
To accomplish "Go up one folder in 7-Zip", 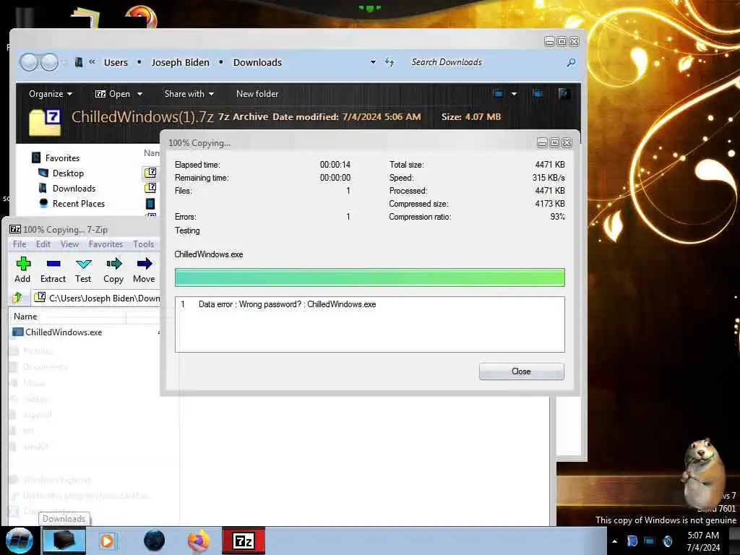I will click(x=17, y=298).
